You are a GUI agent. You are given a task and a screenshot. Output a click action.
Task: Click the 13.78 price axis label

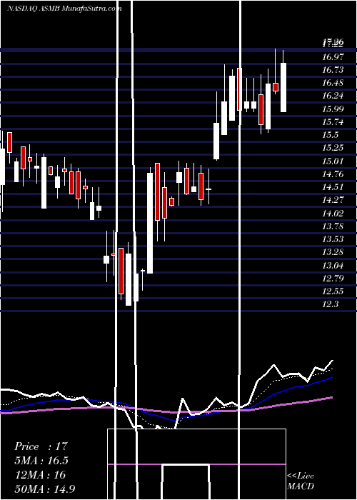click(x=333, y=226)
